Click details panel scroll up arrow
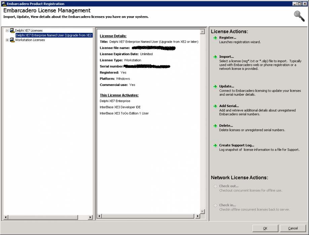309x235 pixels. click(202, 32)
